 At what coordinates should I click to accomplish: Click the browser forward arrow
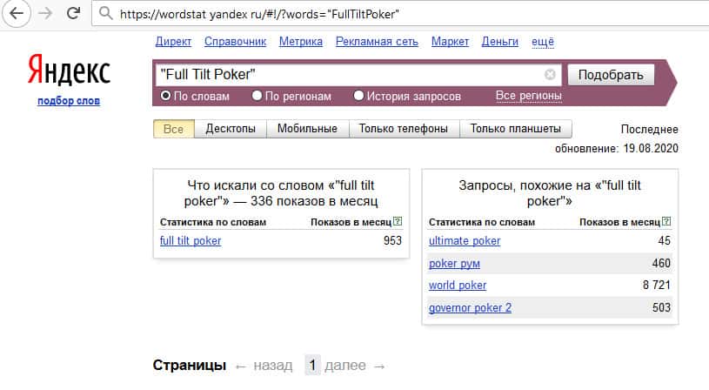[45, 14]
